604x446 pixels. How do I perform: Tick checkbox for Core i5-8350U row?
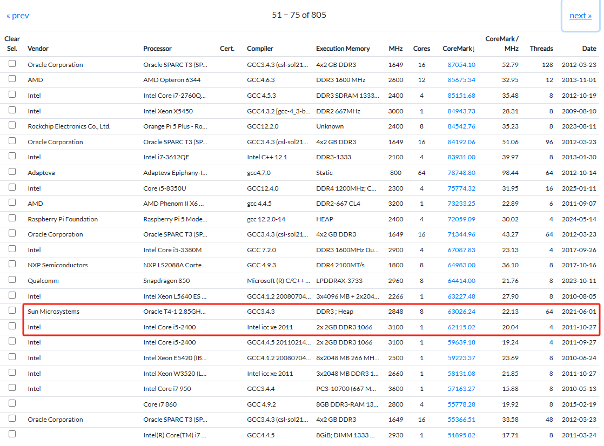[x=12, y=187]
